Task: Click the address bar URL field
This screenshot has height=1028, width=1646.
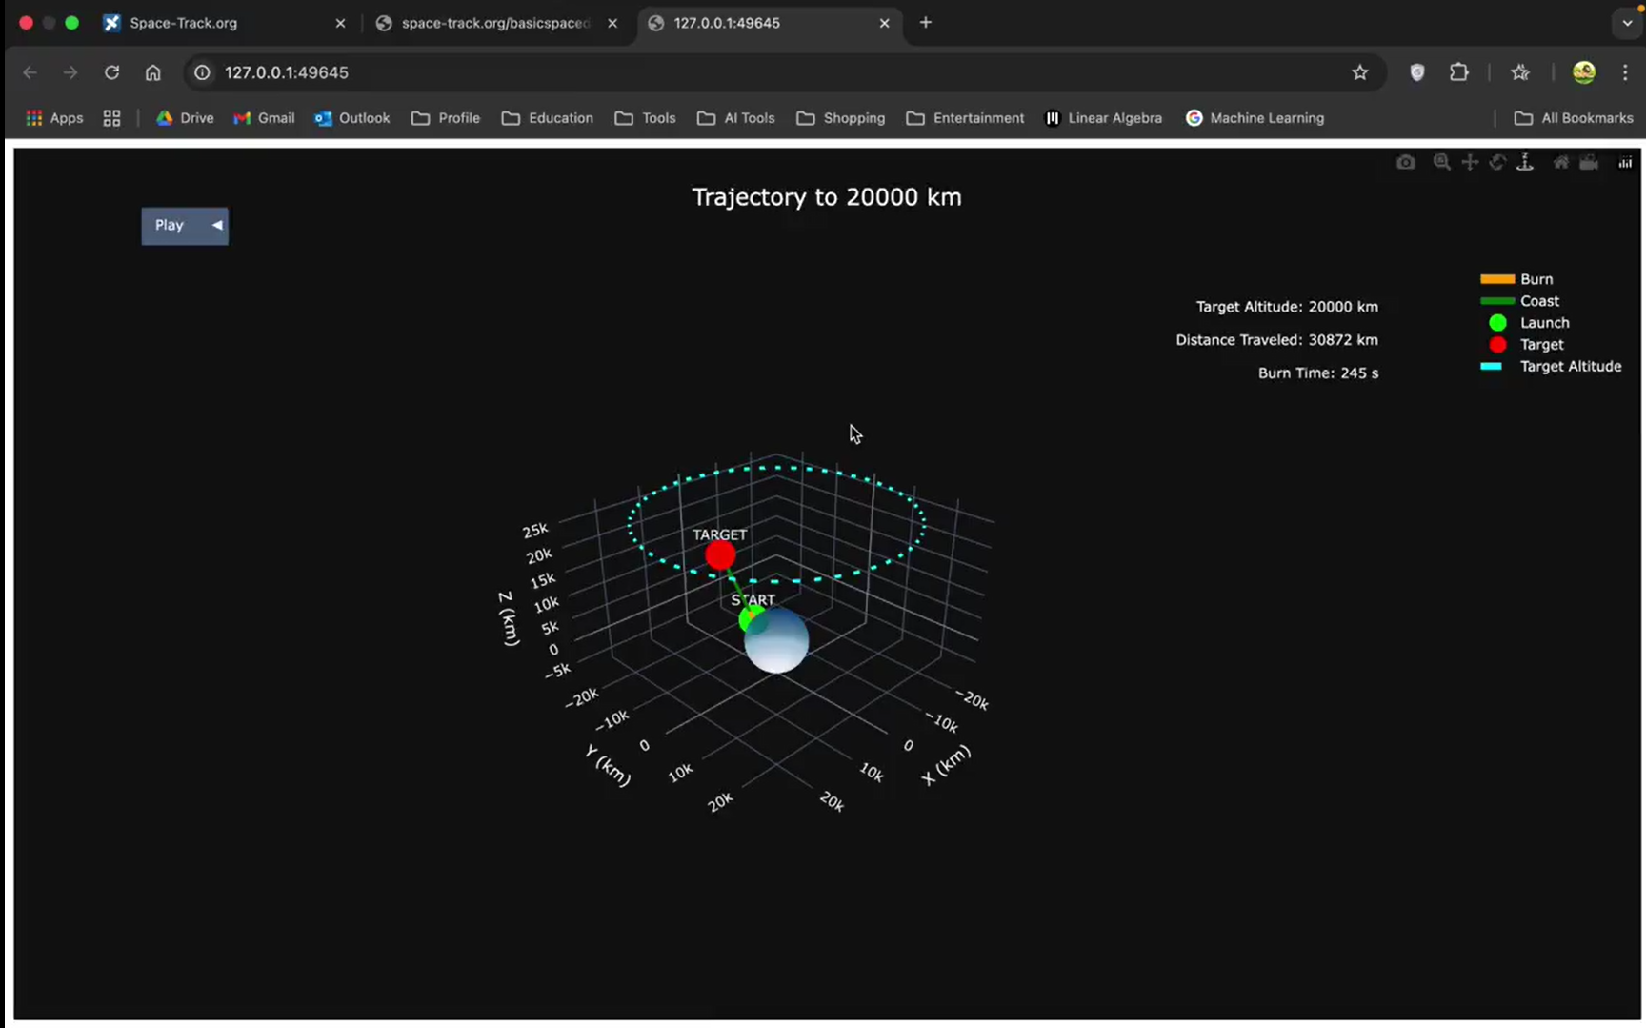Action: point(772,72)
